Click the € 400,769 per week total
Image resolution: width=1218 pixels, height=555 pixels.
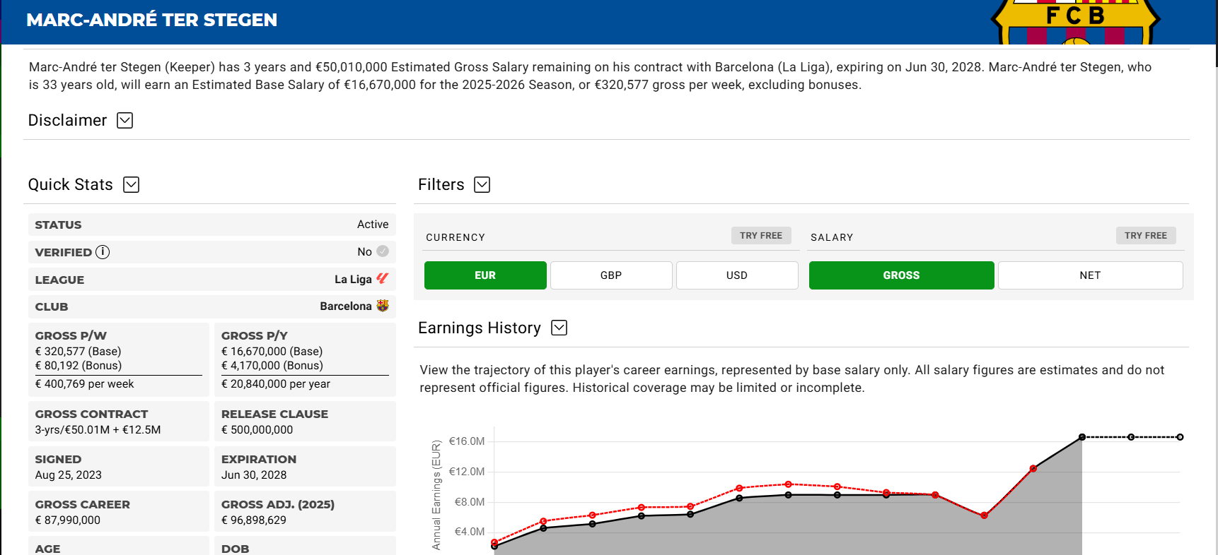tap(85, 384)
